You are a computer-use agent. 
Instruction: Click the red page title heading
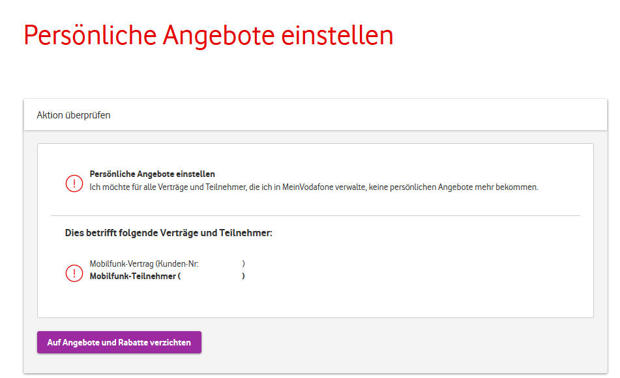click(209, 36)
